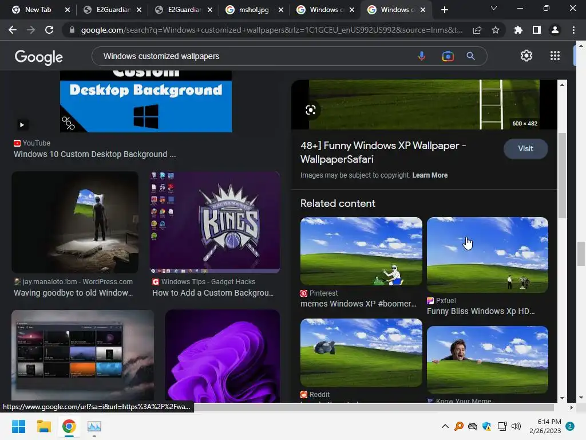This screenshot has width=586, height=440.
Task: Click the Reddit source label
Action: point(319,394)
